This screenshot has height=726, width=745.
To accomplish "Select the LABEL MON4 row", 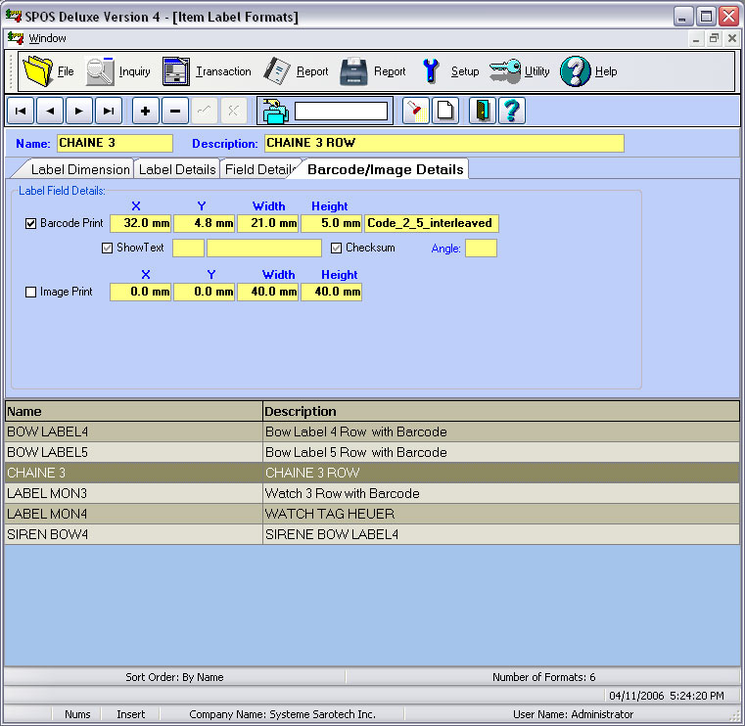I will click(372, 514).
